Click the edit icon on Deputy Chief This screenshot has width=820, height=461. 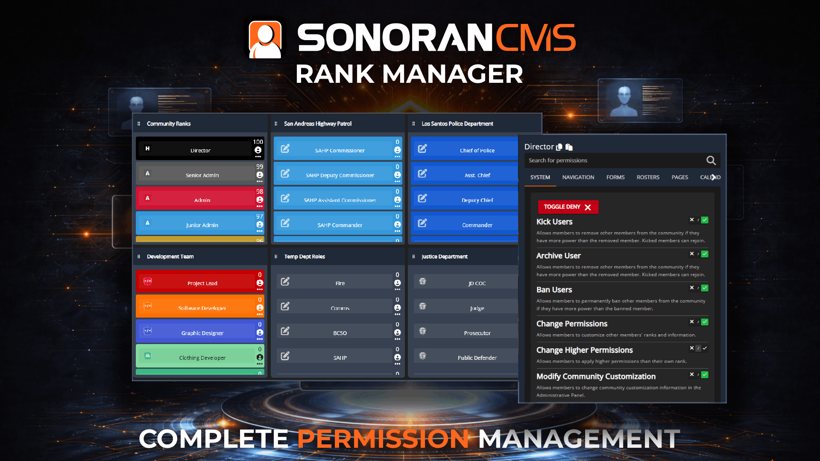tap(422, 198)
